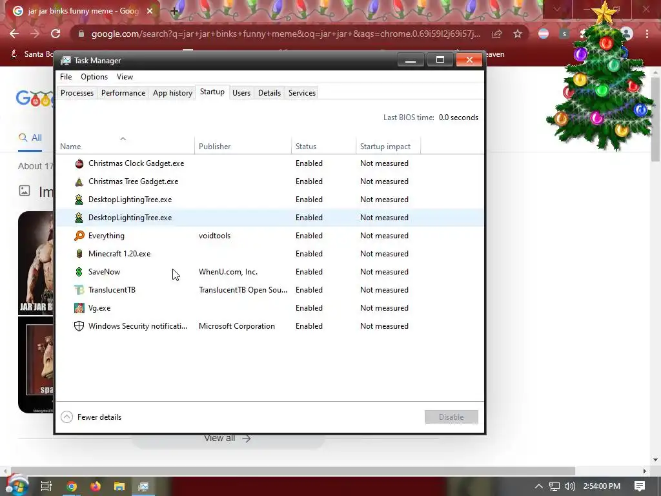
Task: Click Task Manager taskbar icon
Action: 143,486
